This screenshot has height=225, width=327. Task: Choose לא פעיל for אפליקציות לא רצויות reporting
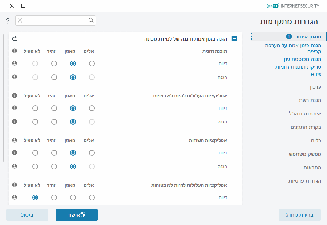[x=35, y=108]
